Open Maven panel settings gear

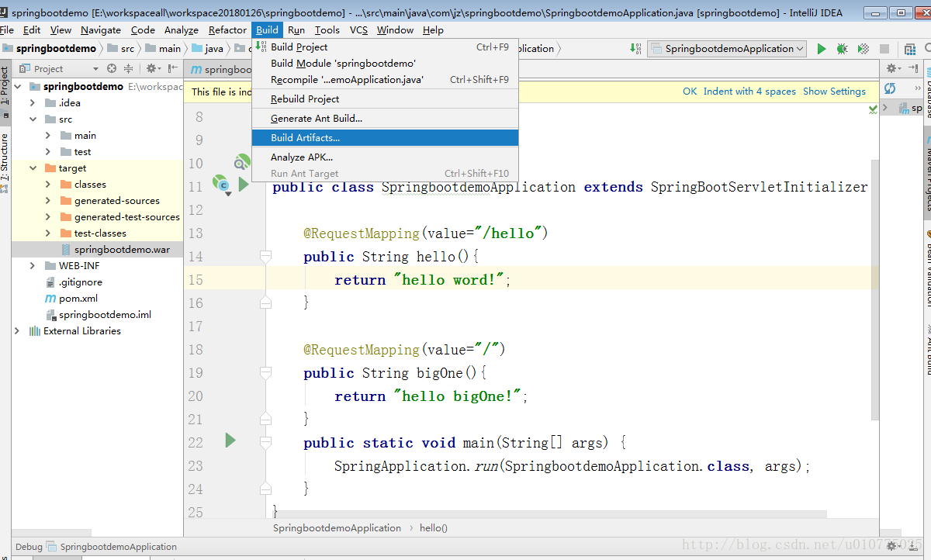click(x=895, y=69)
